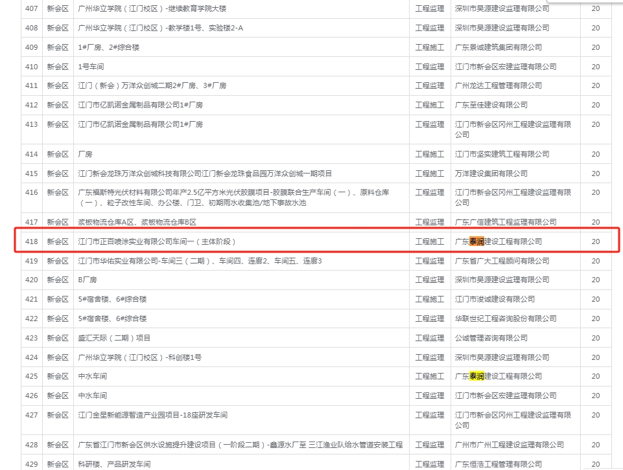The image size is (623, 470).
Task: Click highlighted 广东泰润建设工程有限公司 in row 418
Action: tap(499, 241)
